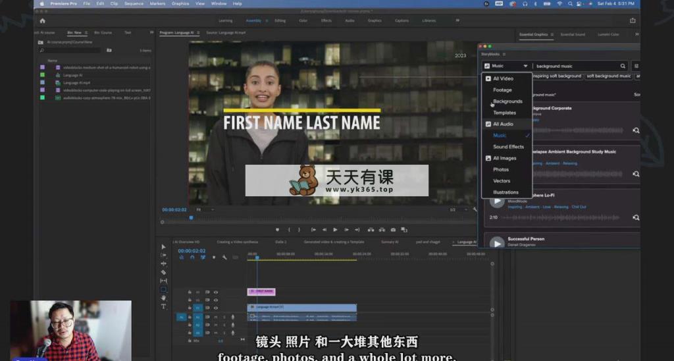Screen dimensions: 674x361
Task: Switch to the Editing workspace tab
Action: (280, 20)
